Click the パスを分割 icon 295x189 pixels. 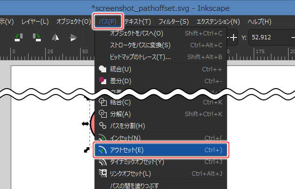pyautogui.click(x=103, y=126)
